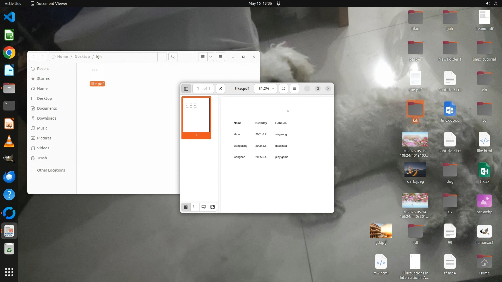The image size is (502, 282).
Task: Click the file manager search icon
Action: point(173,57)
